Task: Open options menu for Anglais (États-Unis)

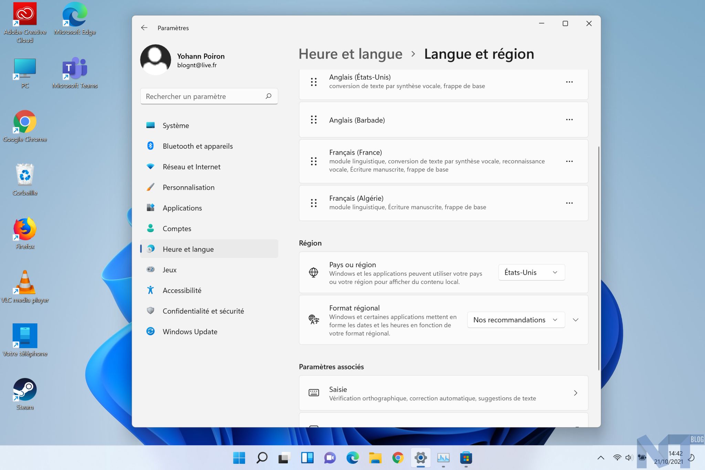Action: click(569, 82)
